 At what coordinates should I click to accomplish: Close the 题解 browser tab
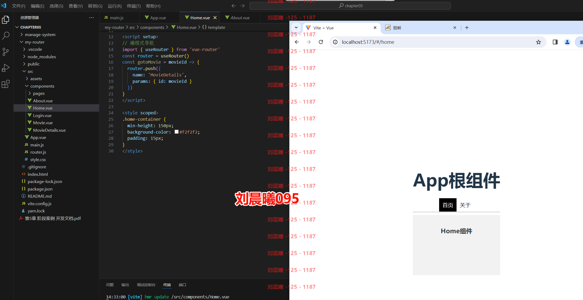pyautogui.click(x=455, y=28)
